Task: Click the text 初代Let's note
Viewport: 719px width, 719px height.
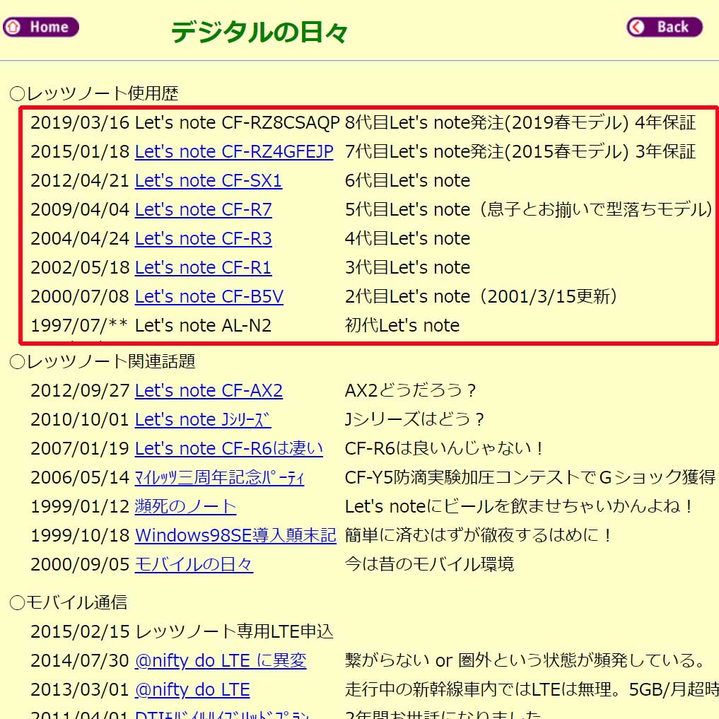Action: (x=402, y=325)
